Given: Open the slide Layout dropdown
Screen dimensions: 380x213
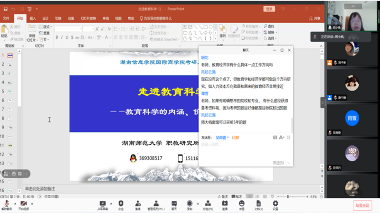Looking at the screenshot, I should [x=46, y=27].
